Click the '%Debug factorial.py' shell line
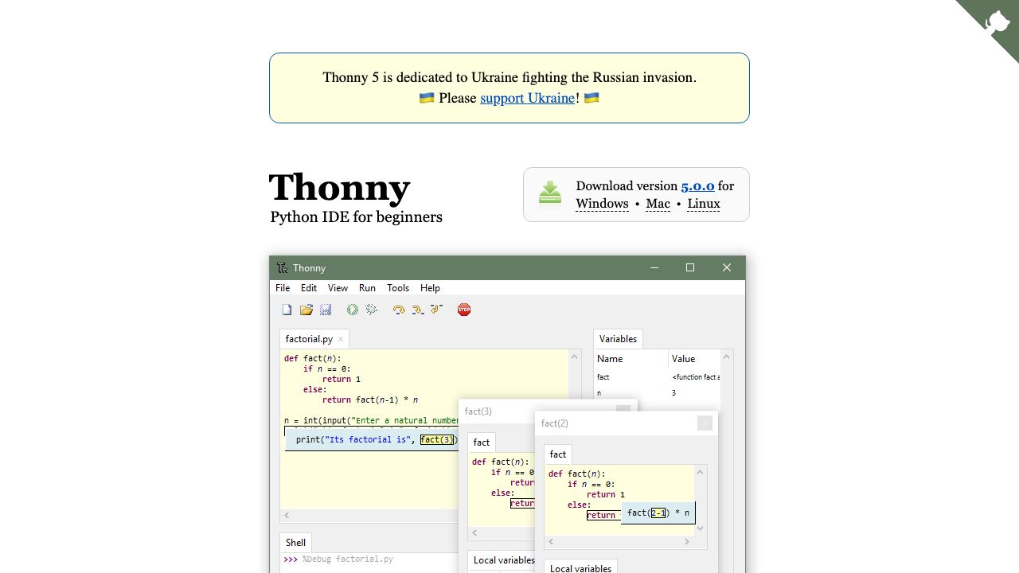The width and height of the screenshot is (1019, 573). point(348,559)
